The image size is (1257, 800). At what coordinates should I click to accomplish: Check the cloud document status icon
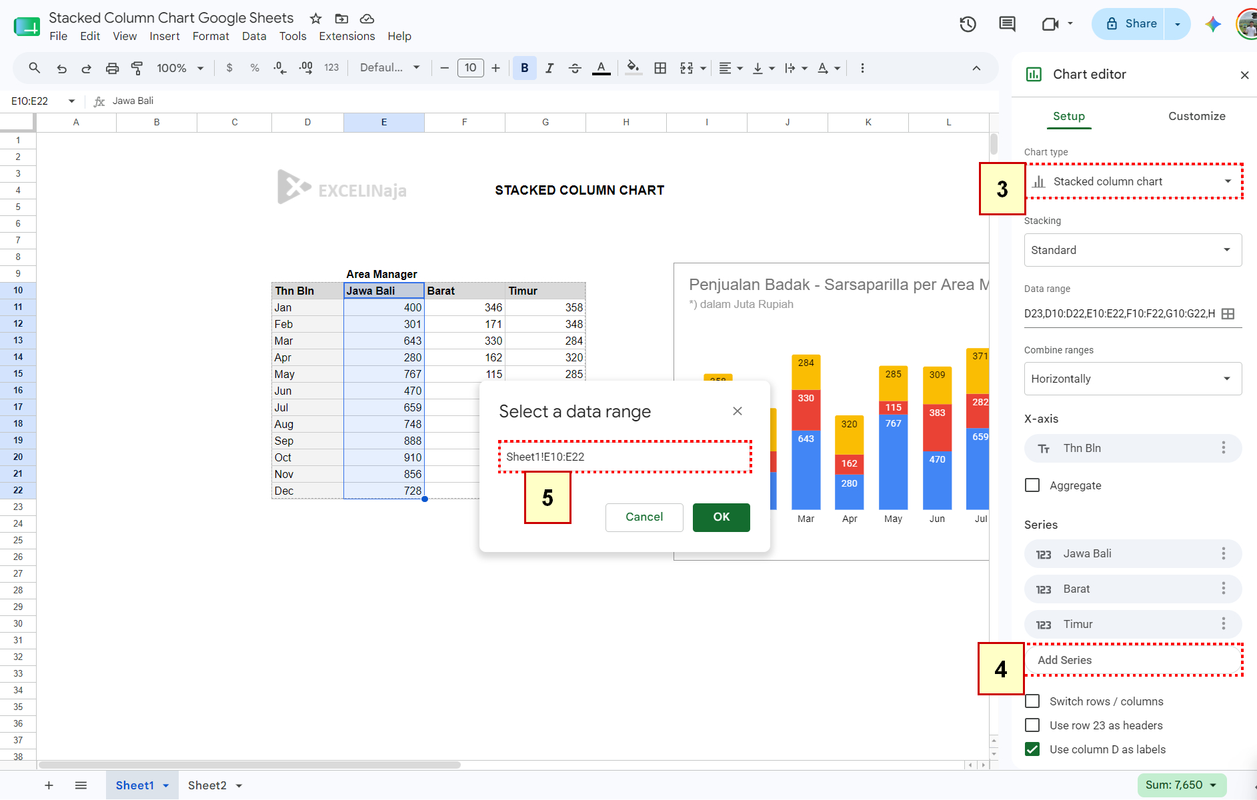tap(367, 19)
